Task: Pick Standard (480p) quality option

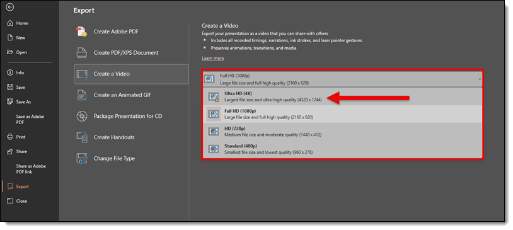Action: [343, 149]
